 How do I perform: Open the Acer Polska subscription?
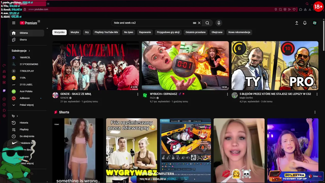(27, 91)
